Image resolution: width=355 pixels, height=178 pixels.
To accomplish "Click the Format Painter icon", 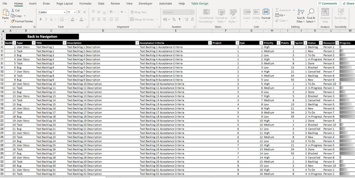I will [x=13, y=21].
